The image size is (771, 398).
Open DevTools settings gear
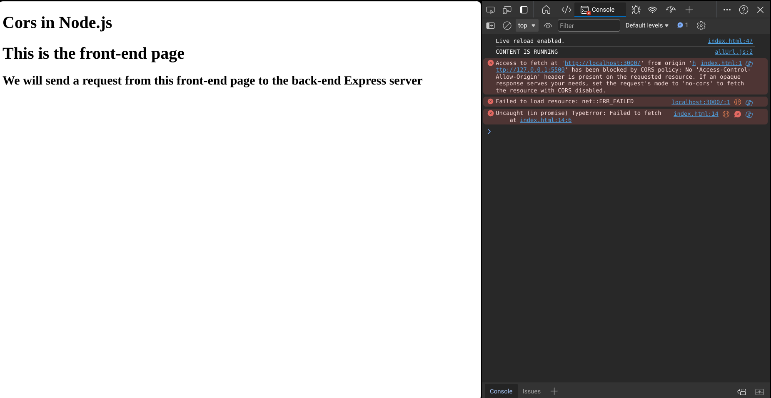point(701,25)
